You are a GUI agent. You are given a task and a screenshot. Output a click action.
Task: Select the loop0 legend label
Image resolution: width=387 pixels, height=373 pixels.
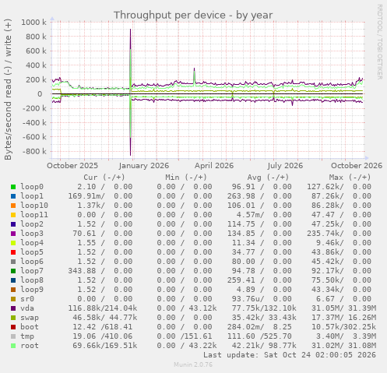[32, 187]
